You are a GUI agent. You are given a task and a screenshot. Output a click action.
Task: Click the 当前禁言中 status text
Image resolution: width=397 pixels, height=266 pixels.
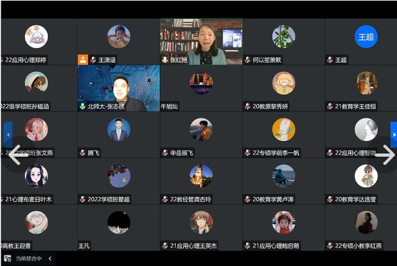[x=29, y=259]
